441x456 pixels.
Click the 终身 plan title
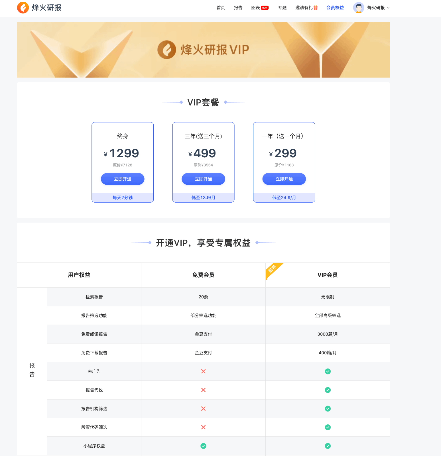tap(123, 136)
